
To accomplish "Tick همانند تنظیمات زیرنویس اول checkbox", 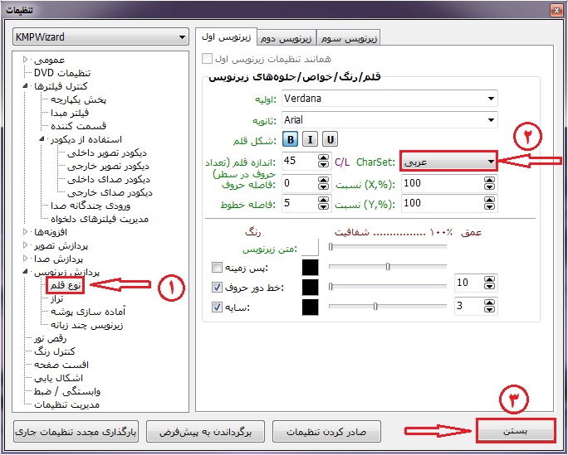I will pos(207,59).
